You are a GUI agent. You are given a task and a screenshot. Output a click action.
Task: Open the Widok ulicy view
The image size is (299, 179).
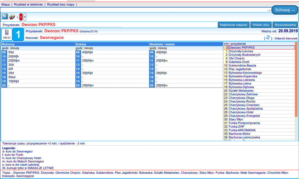point(261,25)
